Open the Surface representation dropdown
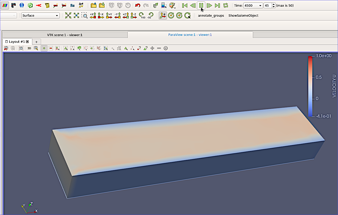The width and height of the screenshot is (338, 215). pos(40,15)
